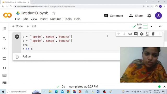Click the first line defining list a
167x94 pixels.
point(47,37)
